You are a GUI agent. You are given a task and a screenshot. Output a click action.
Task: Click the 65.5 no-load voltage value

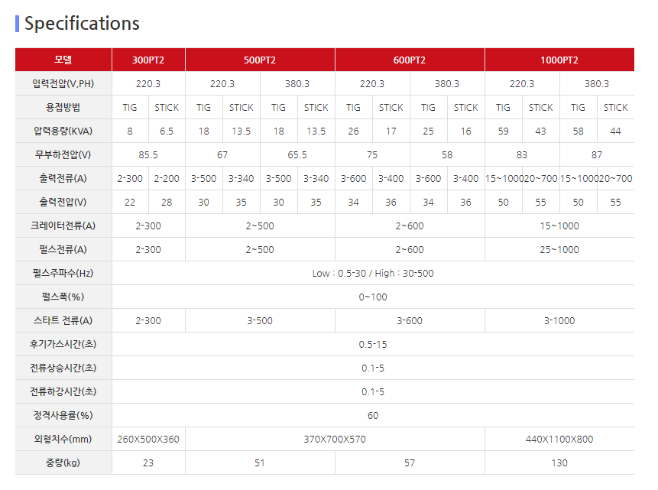pos(297,155)
